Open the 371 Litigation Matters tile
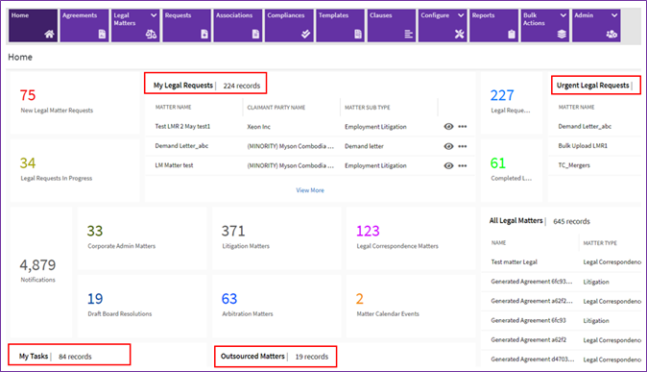The width and height of the screenshot is (647, 372). pyautogui.click(x=276, y=237)
